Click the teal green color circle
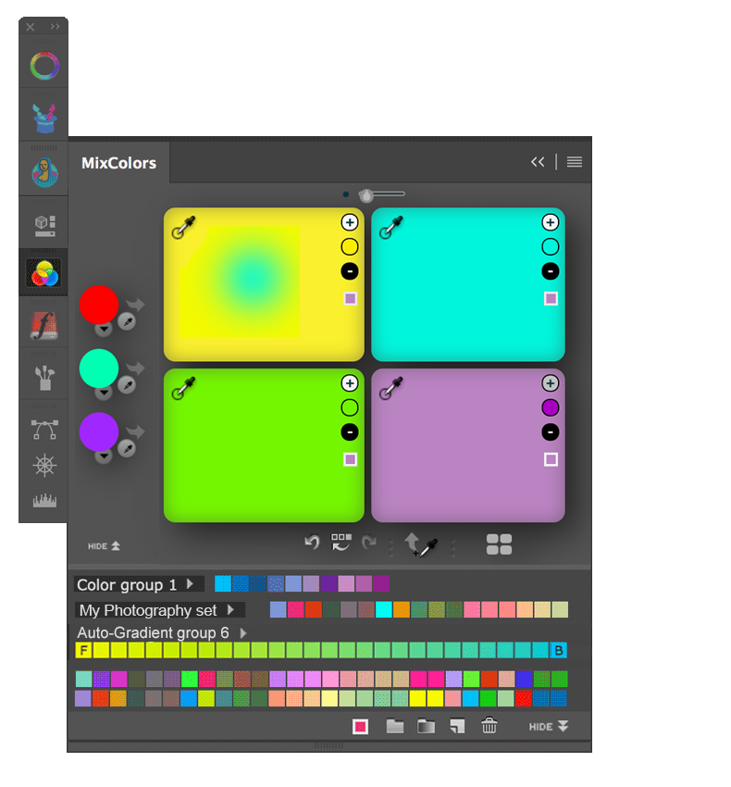Image resolution: width=731 pixels, height=787 pixels. [x=98, y=368]
